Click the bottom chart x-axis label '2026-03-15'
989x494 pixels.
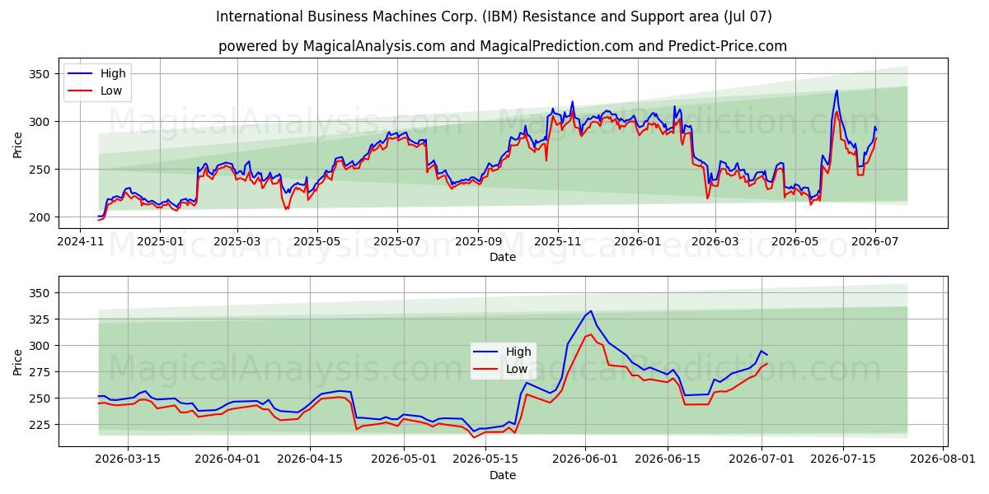[x=129, y=460]
